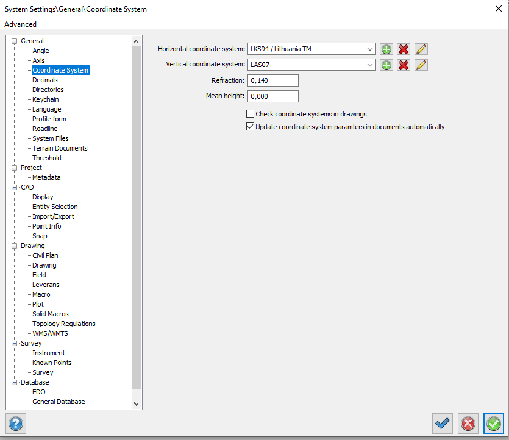Delete the horizontal coordinate system entry
509x440 pixels.
[404, 49]
